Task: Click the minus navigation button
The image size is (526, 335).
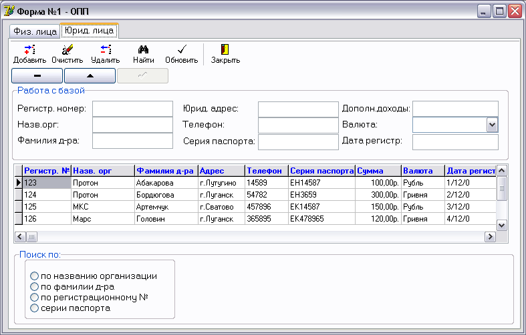Action: [x=37, y=75]
